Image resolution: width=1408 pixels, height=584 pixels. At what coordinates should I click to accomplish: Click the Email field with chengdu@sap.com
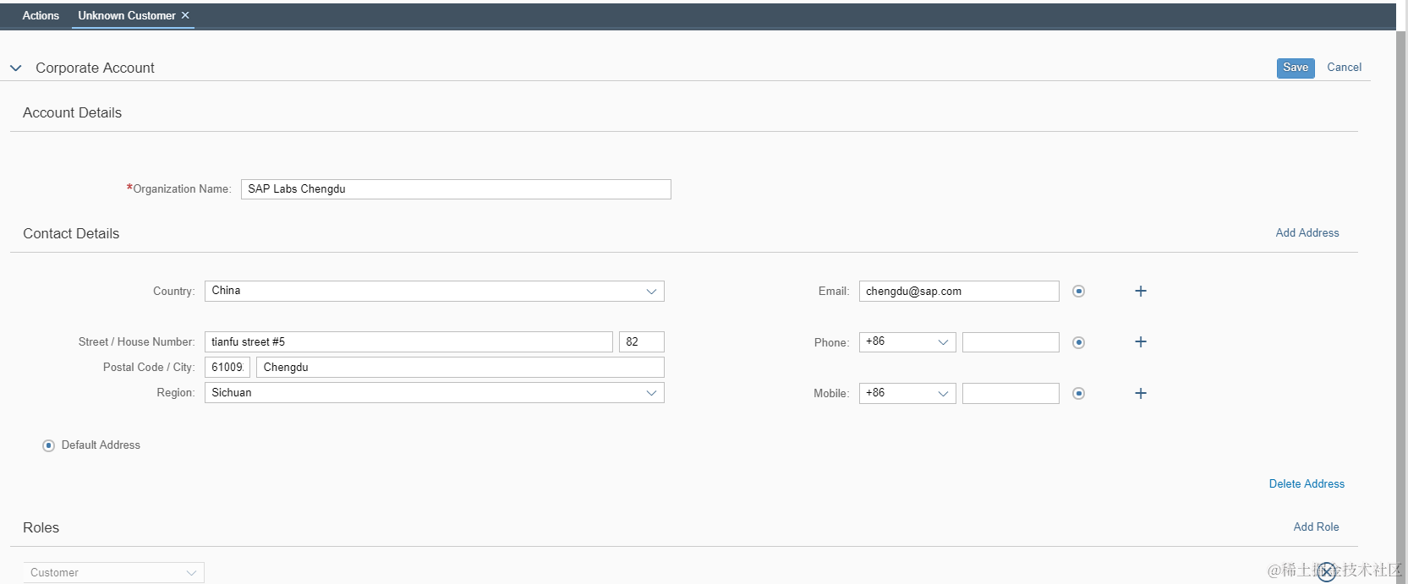(959, 291)
